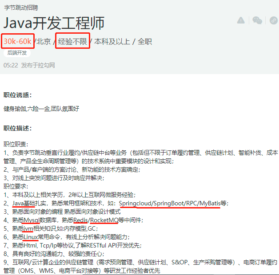279x275 pixels.
Task: Click the 北京 location text
Action: (x=44, y=41)
